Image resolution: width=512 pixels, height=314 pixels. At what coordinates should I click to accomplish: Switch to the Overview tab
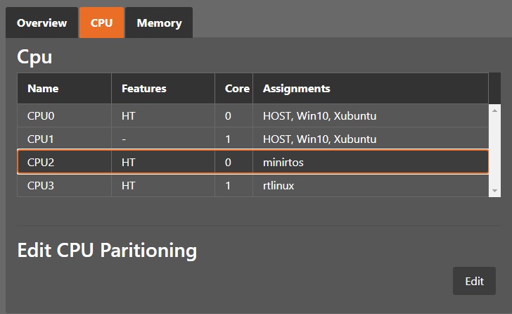(41, 23)
